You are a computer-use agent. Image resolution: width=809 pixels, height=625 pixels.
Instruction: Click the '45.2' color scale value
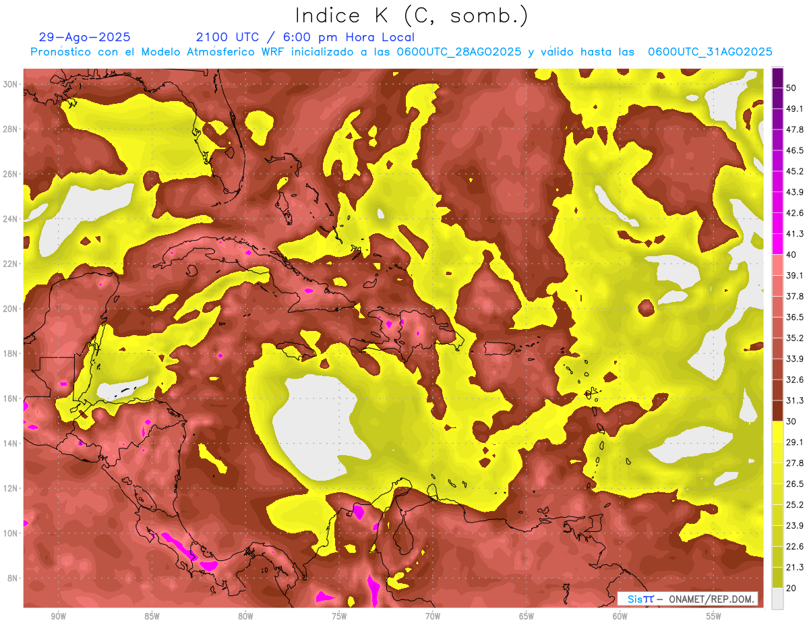[795, 171]
